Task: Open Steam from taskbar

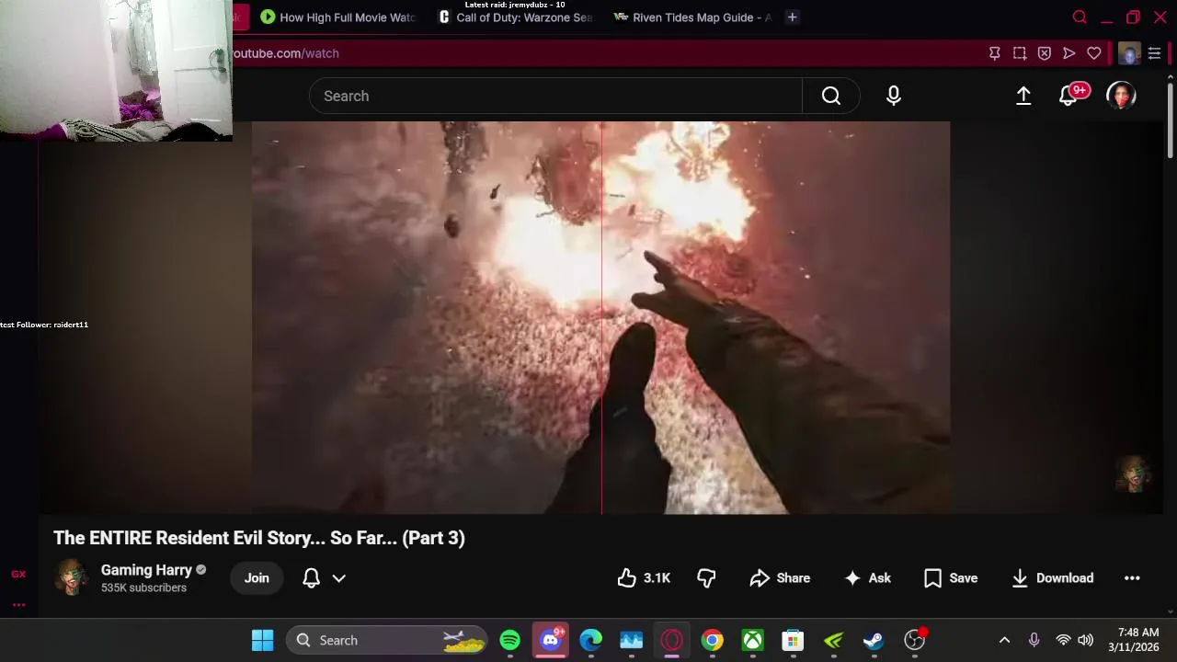Action: click(x=874, y=640)
